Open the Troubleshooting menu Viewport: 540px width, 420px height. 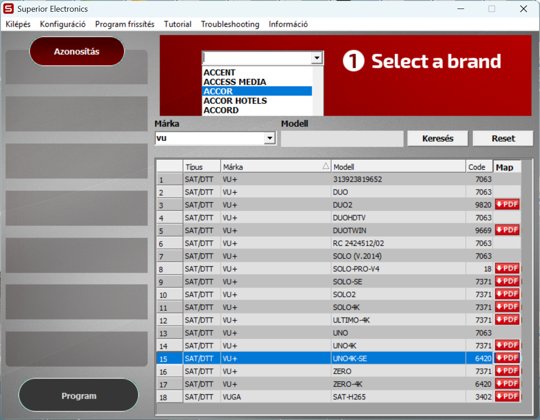[230, 24]
